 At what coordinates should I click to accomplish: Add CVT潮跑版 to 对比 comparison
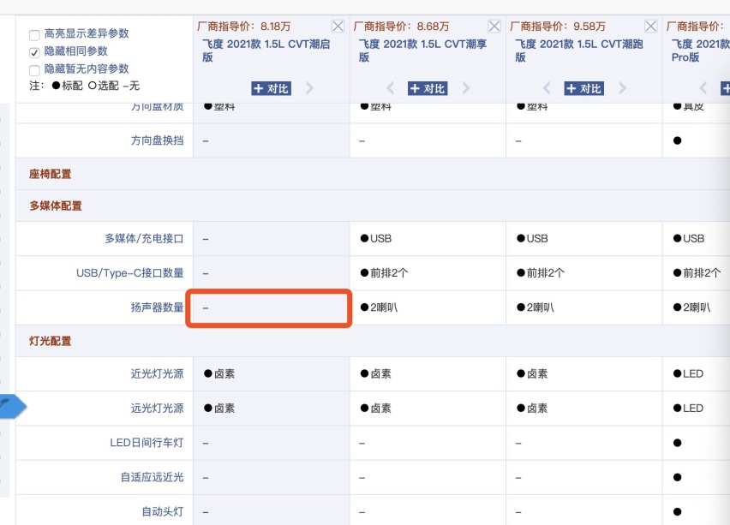584,88
